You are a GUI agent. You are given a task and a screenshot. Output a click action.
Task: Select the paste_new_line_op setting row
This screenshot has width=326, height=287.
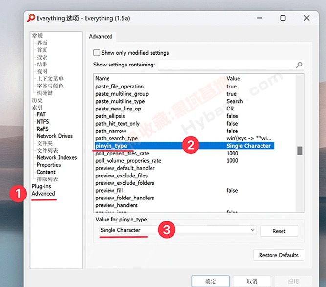[x=185, y=109]
